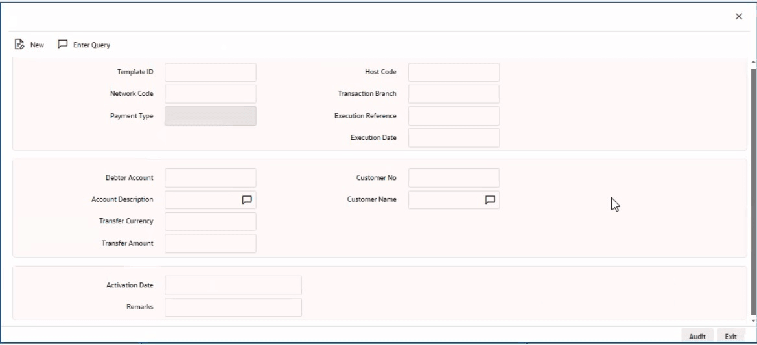The width and height of the screenshot is (757, 345).
Task: Close the form with the X icon
Action: pyautogui.click(x=739, y=16)
